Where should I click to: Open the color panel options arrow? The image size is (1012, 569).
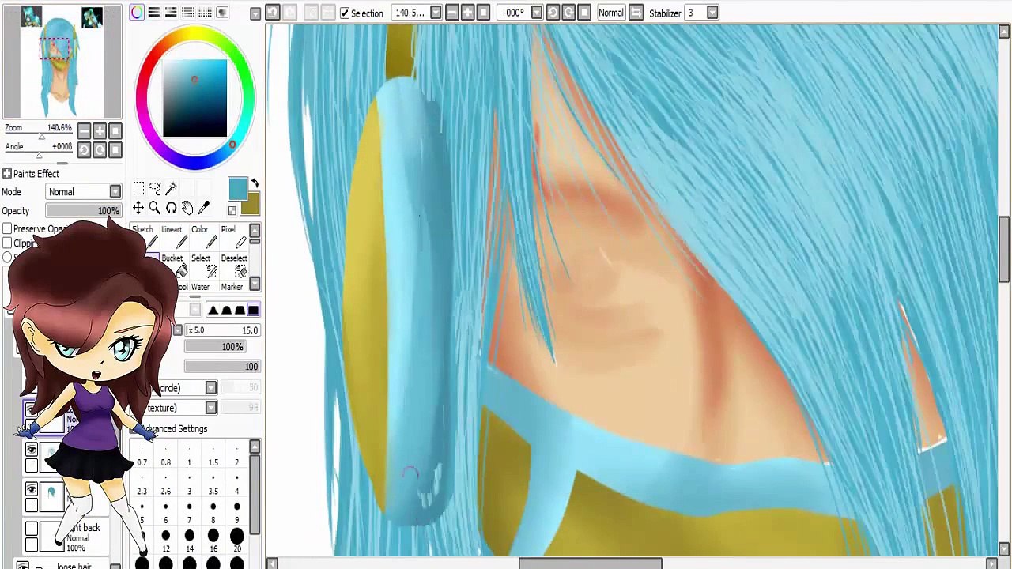(x=255, y=13)
